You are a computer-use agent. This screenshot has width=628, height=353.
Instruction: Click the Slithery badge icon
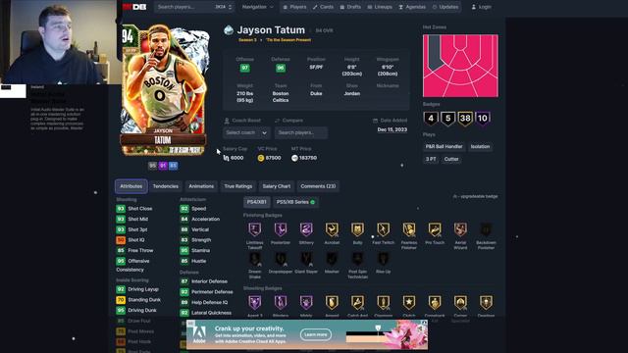[x=306, y=229]
